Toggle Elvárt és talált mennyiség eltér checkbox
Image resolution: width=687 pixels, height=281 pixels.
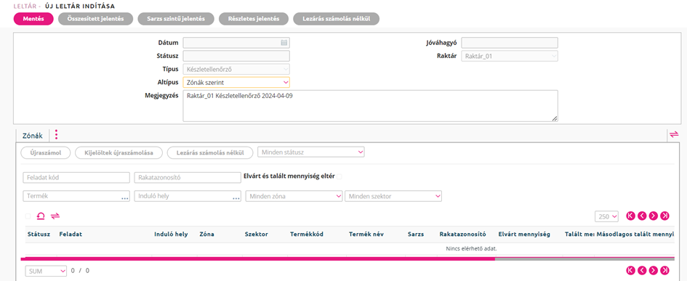(x=340, y=176)
